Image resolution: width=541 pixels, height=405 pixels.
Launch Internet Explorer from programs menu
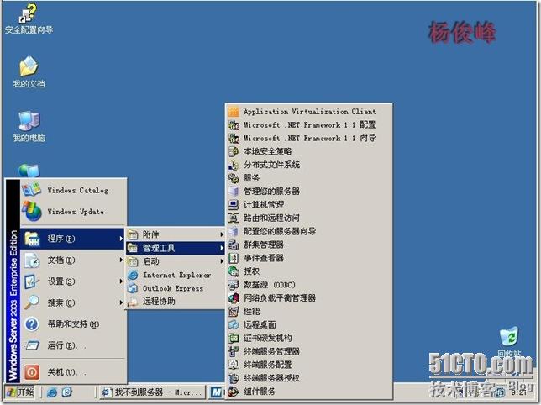click(x=176, y=275)
